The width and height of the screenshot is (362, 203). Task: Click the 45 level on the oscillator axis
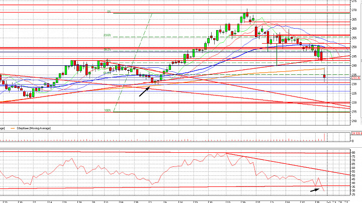click(x=353, y=179)
